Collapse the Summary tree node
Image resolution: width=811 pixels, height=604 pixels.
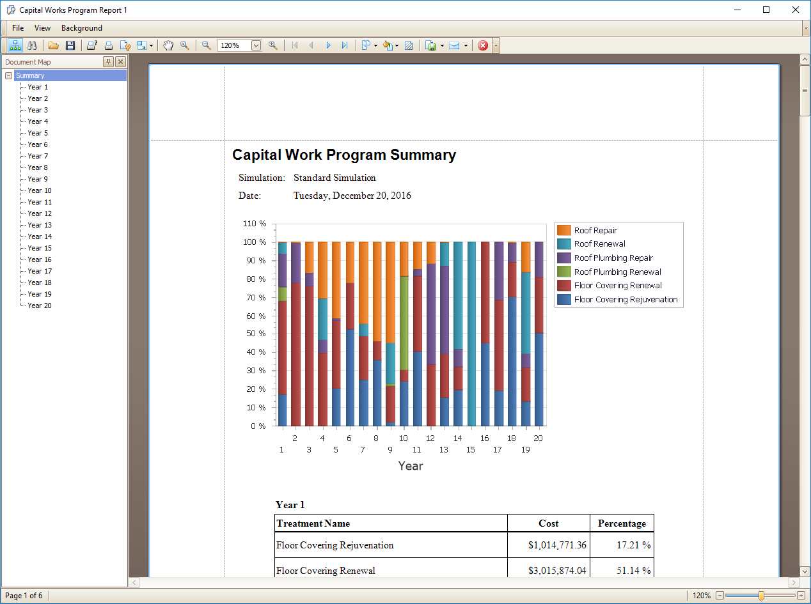pyautogui.click(x=8, y=75)
